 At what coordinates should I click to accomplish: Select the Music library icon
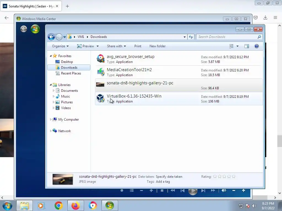[58, 96]
